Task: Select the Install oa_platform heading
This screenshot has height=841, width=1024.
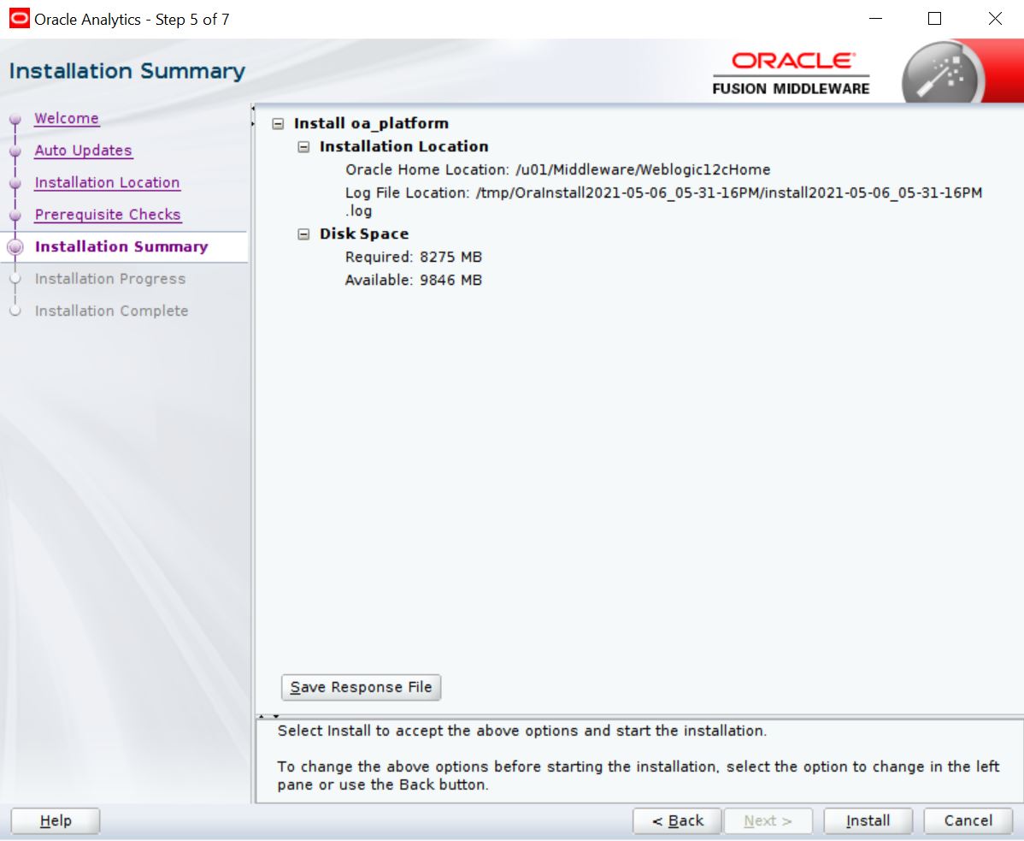Action: 371,123
